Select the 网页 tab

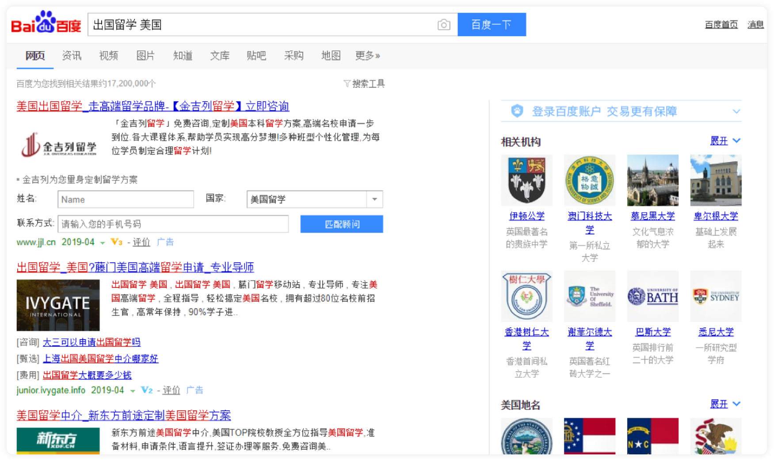[x=35, y=56]
